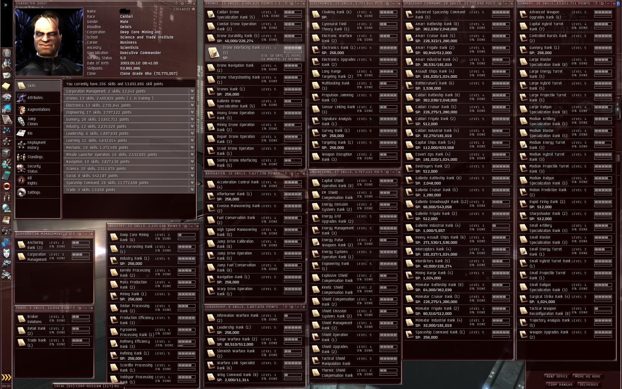Click the pale face icon in sidebar

point(6,253)
